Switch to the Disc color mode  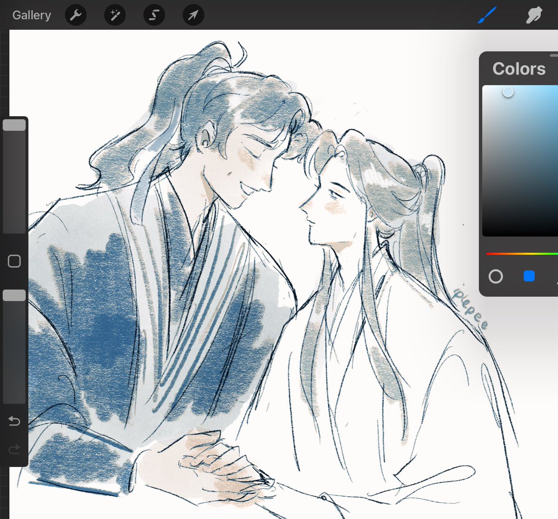tap(496, 276)
